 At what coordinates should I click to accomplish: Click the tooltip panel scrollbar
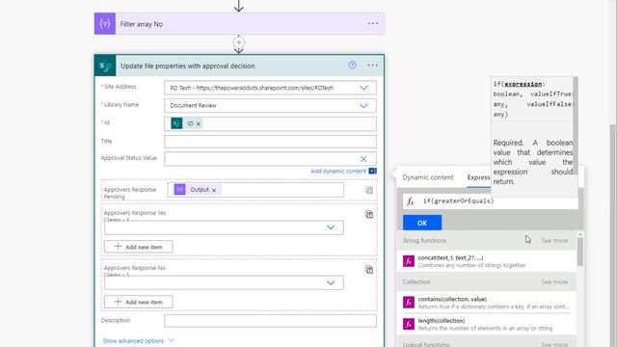576,126
